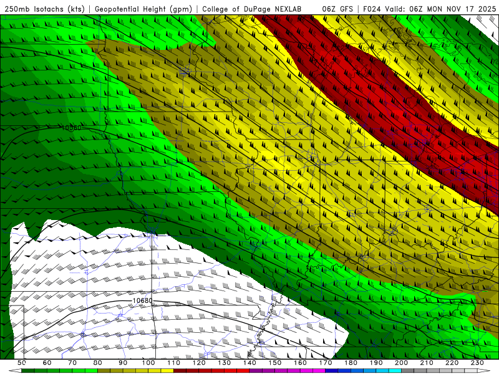
Task: Click the 10560 height contour label
Action: pos(72,128)
